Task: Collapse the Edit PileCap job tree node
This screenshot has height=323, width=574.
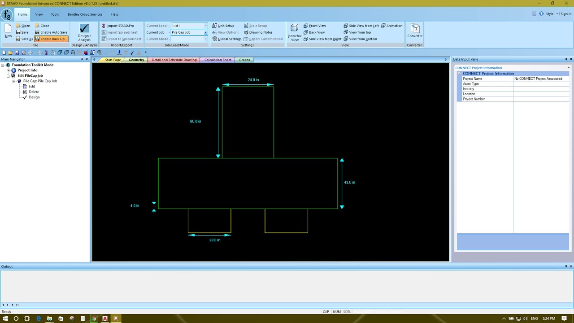Action: click(x=7, y=75)
